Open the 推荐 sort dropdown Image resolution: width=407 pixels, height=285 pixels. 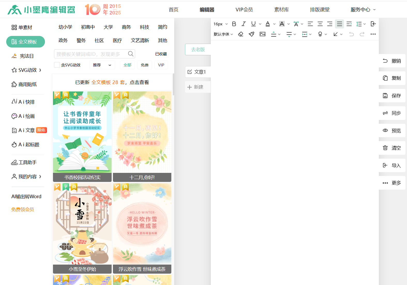tap(102, 65)
